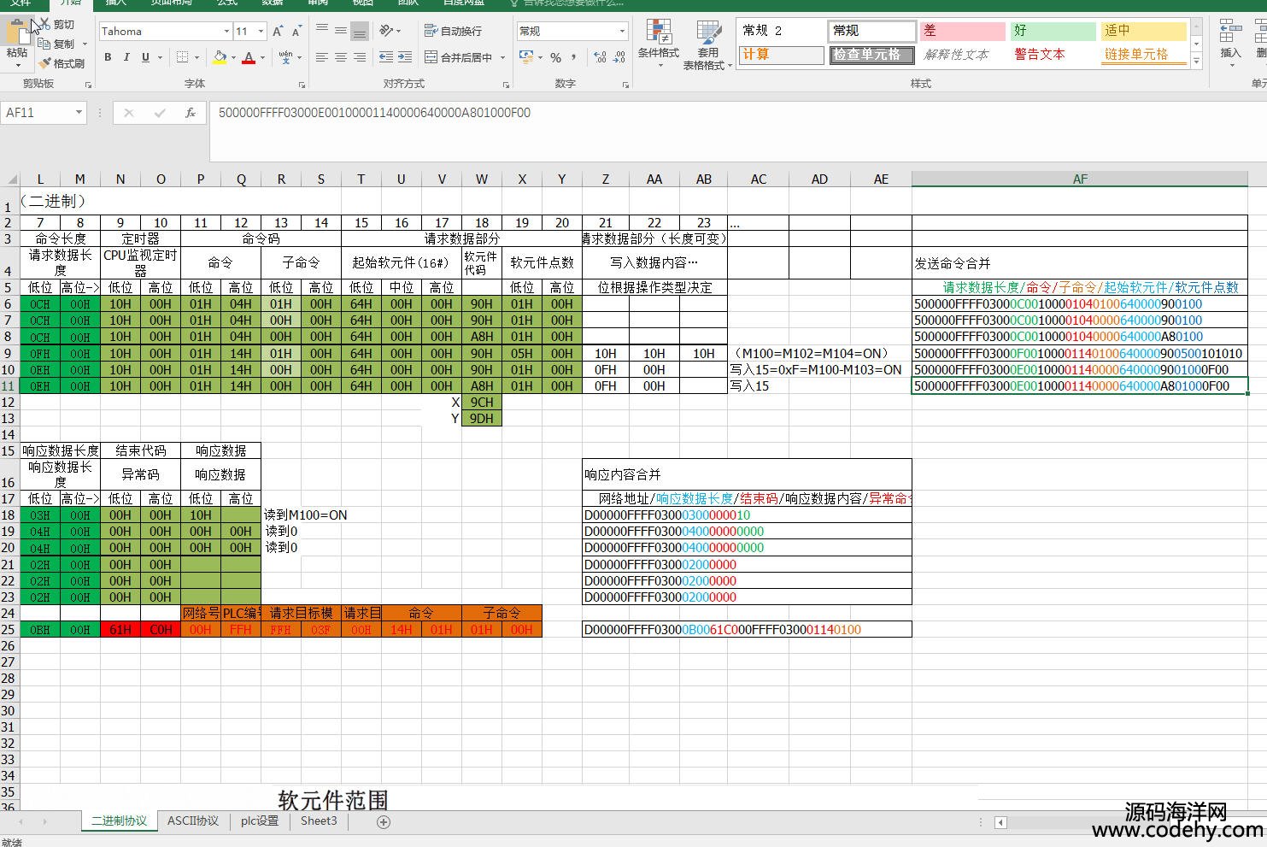
Task: Select bottom vertical alignment
Action: pos(360,30)
